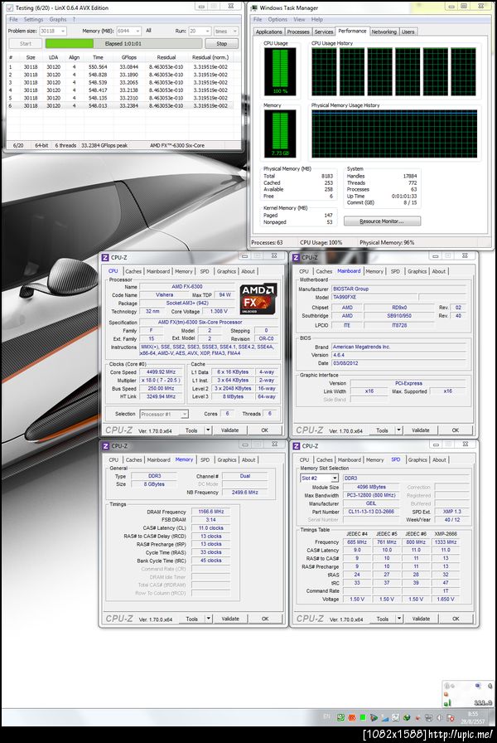Click the CPU-Z title icon in the Memory window
This screenshot has height=743, width=497.
pos(105,446)
